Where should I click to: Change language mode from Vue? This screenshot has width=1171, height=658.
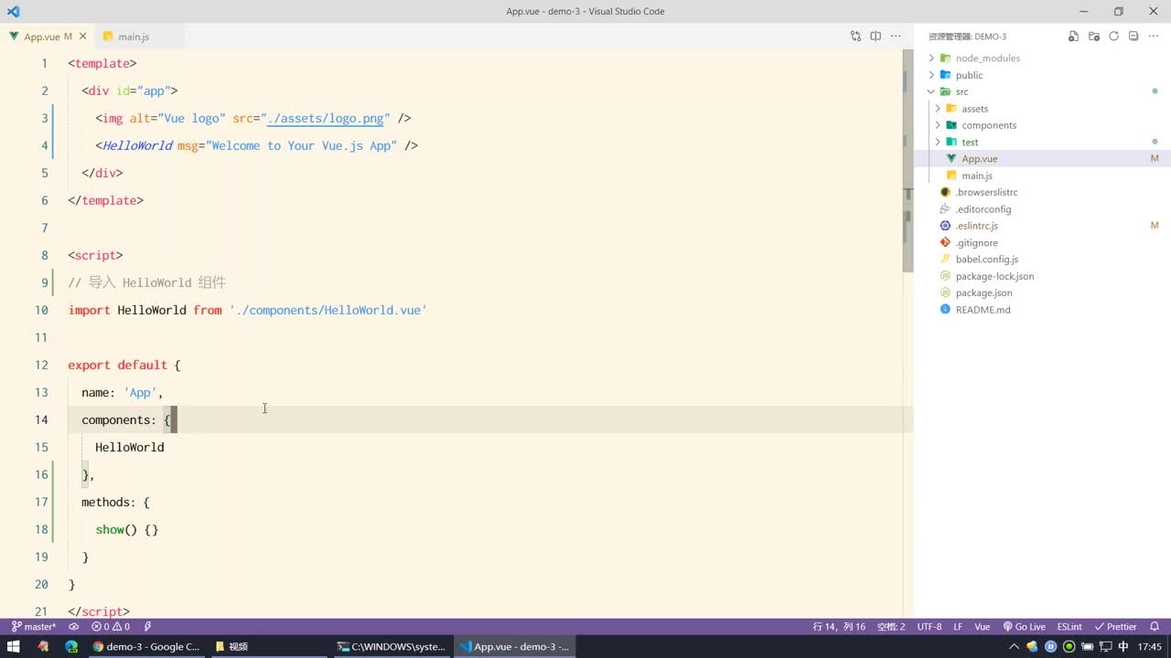(983, 627)
